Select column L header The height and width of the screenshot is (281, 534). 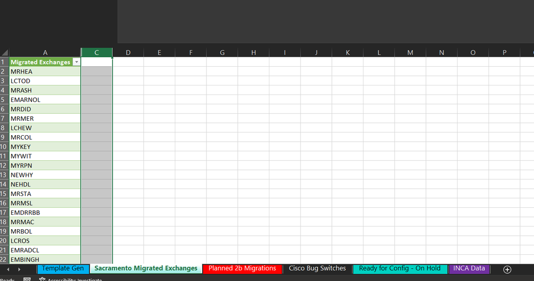click(378, 52)
